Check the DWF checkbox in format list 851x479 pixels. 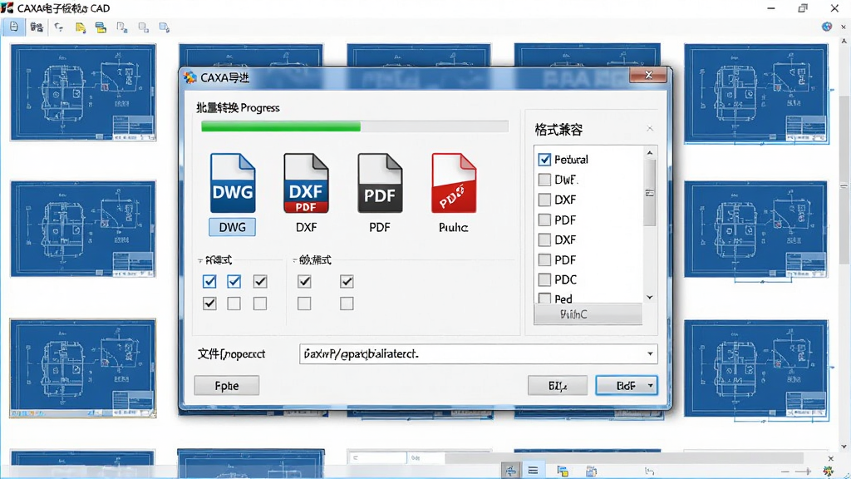click(x=544, y=180)
